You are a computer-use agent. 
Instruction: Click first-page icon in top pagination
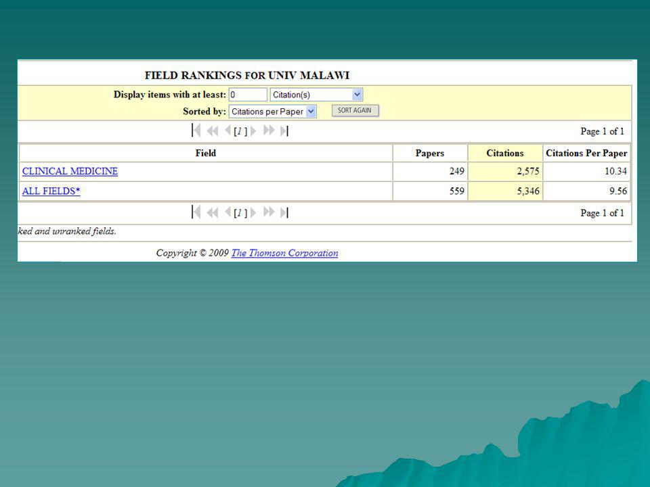point(196,131)
